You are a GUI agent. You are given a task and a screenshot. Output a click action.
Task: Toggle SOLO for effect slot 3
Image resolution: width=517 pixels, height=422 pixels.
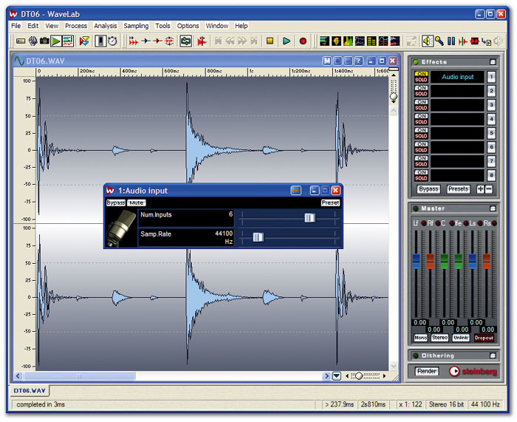(421, 108)
